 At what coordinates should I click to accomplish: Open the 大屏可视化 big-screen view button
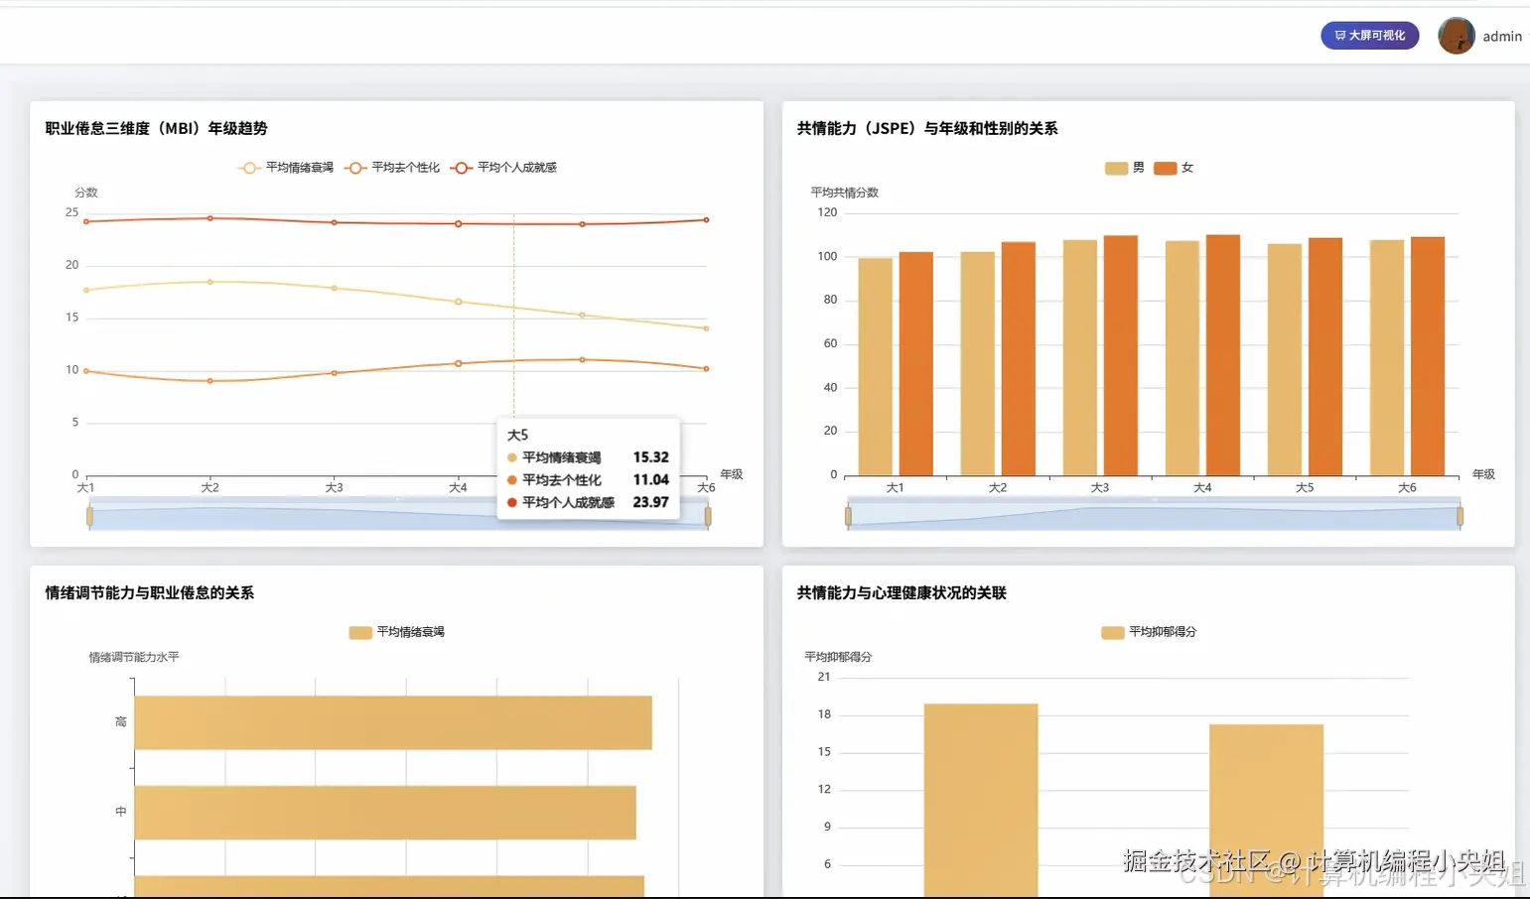coord(1369,36)
